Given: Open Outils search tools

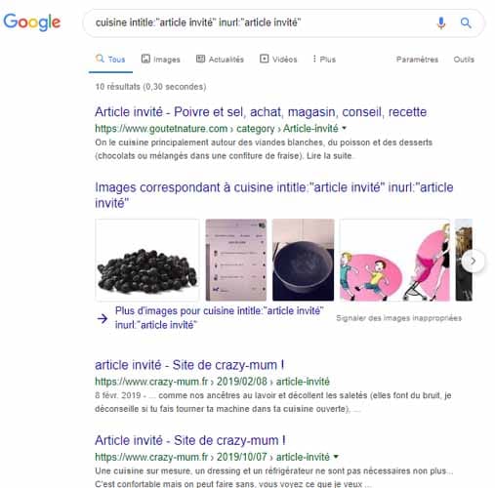Looking at the screenshot, I should point(464,60).
